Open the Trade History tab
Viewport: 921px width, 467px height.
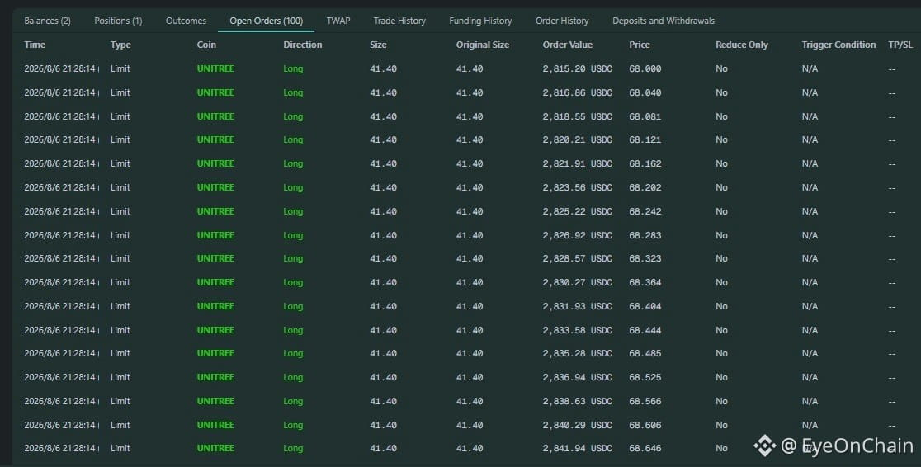click(x=399, y=21)
